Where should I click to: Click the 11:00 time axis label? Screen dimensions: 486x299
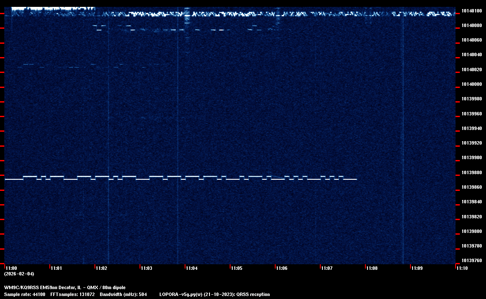pyautogui.click(x=11, y=268)
